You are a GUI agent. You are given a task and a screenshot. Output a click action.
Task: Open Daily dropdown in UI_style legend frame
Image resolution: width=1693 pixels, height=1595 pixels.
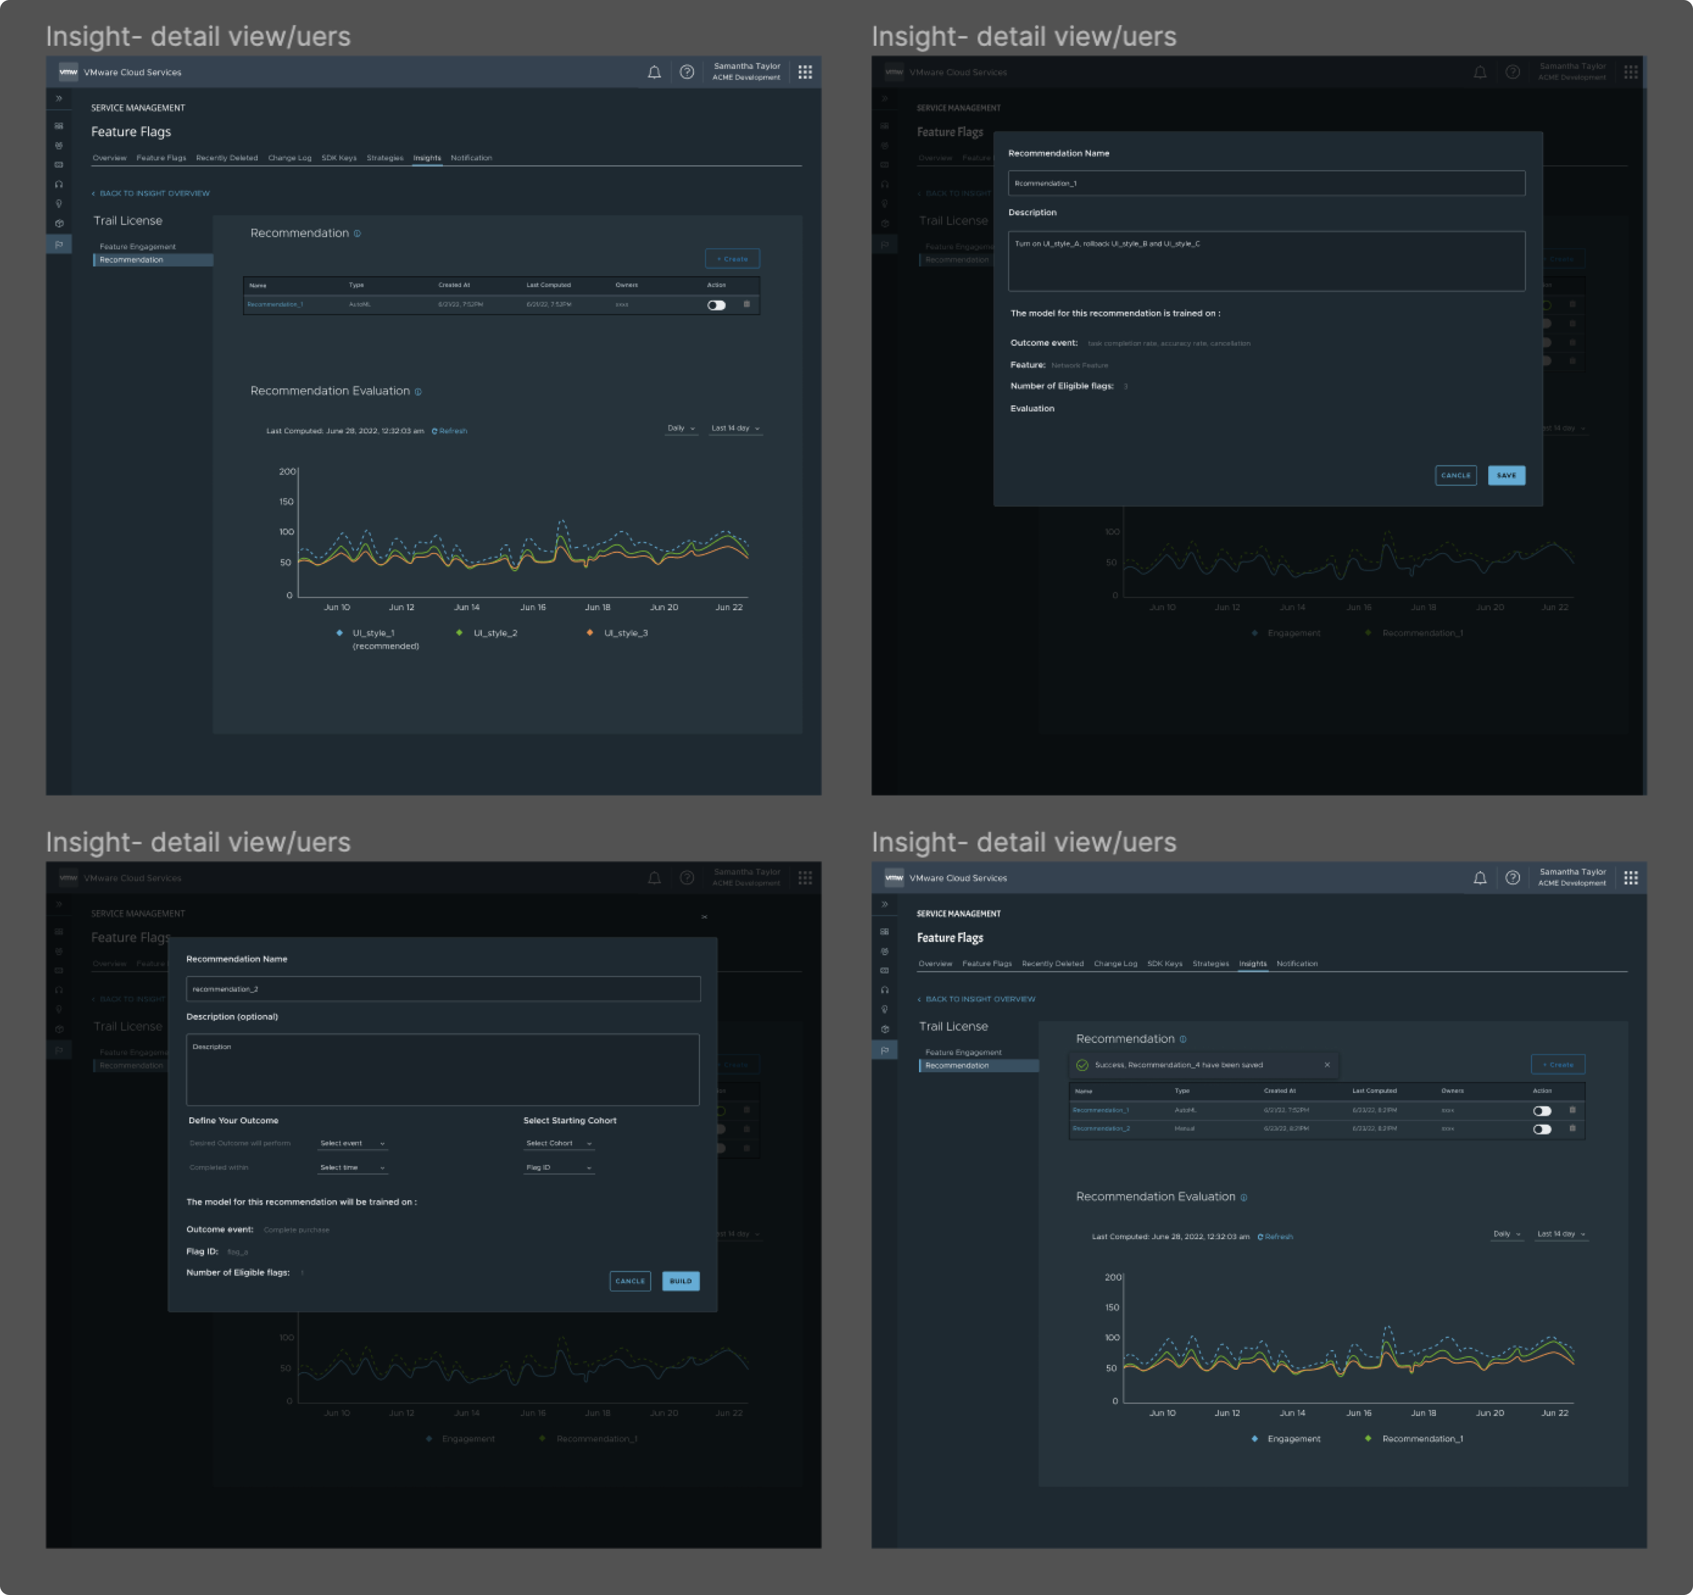681,428
